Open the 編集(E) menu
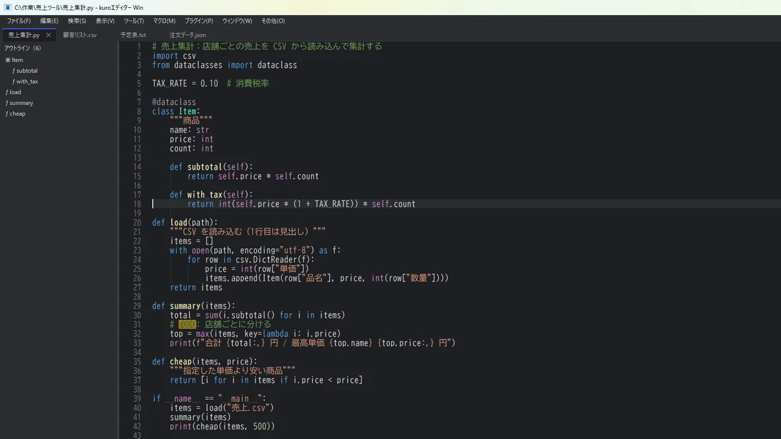781x439 pixels. click(x=49, y=21)
